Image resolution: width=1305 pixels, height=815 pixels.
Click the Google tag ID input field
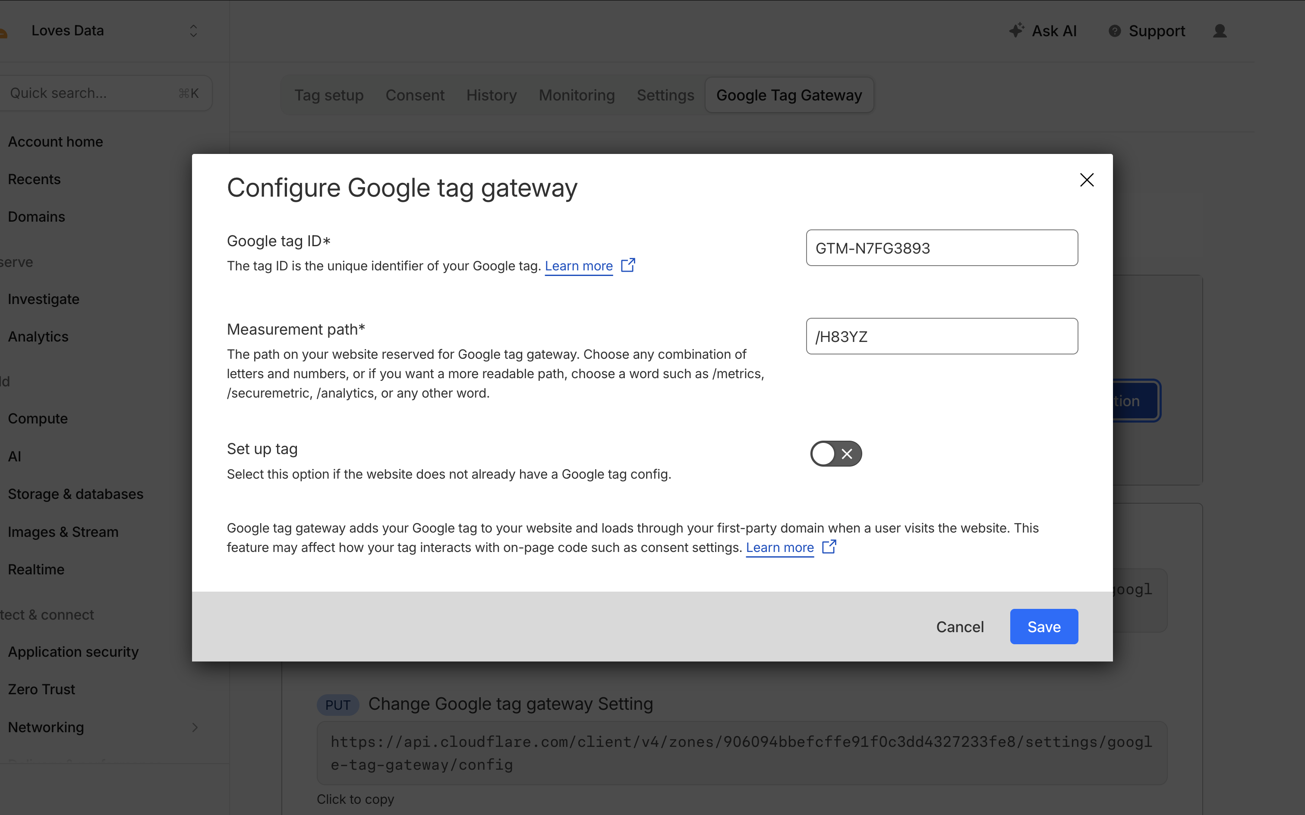(x=942, y=248)
